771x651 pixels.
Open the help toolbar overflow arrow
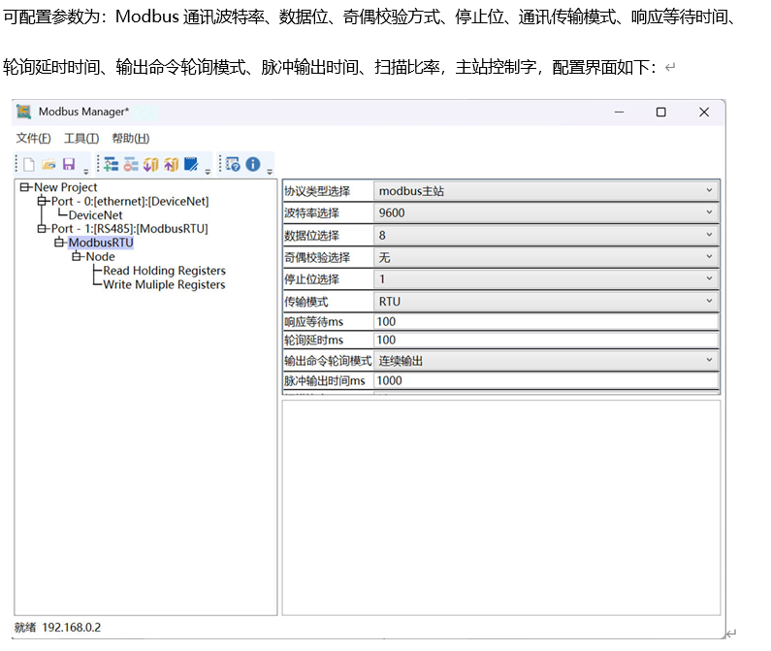point(270,172)
